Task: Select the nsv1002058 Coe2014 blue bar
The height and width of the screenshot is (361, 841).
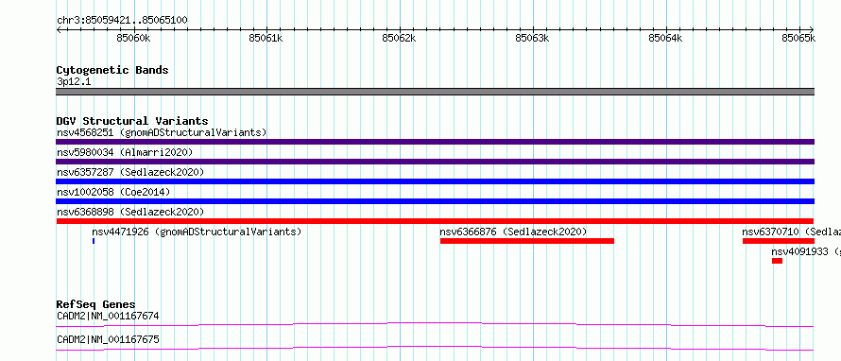Action: pos(435,201)
